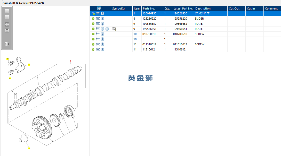Click gear icon for PLATE 199566651
Screen dimensions: 281x156
(93, 29)
